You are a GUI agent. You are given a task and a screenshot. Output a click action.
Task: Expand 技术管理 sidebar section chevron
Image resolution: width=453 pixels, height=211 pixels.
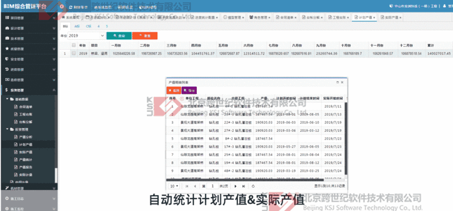tap(54, 39)
